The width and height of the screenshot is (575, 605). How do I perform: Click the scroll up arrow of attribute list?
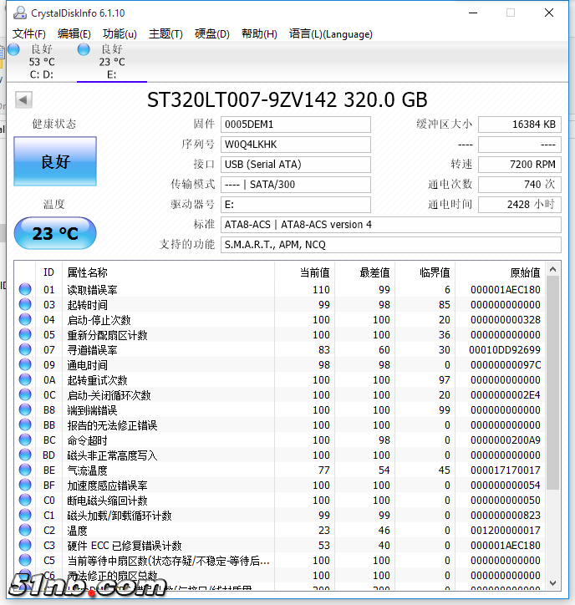tap(552, 269)
